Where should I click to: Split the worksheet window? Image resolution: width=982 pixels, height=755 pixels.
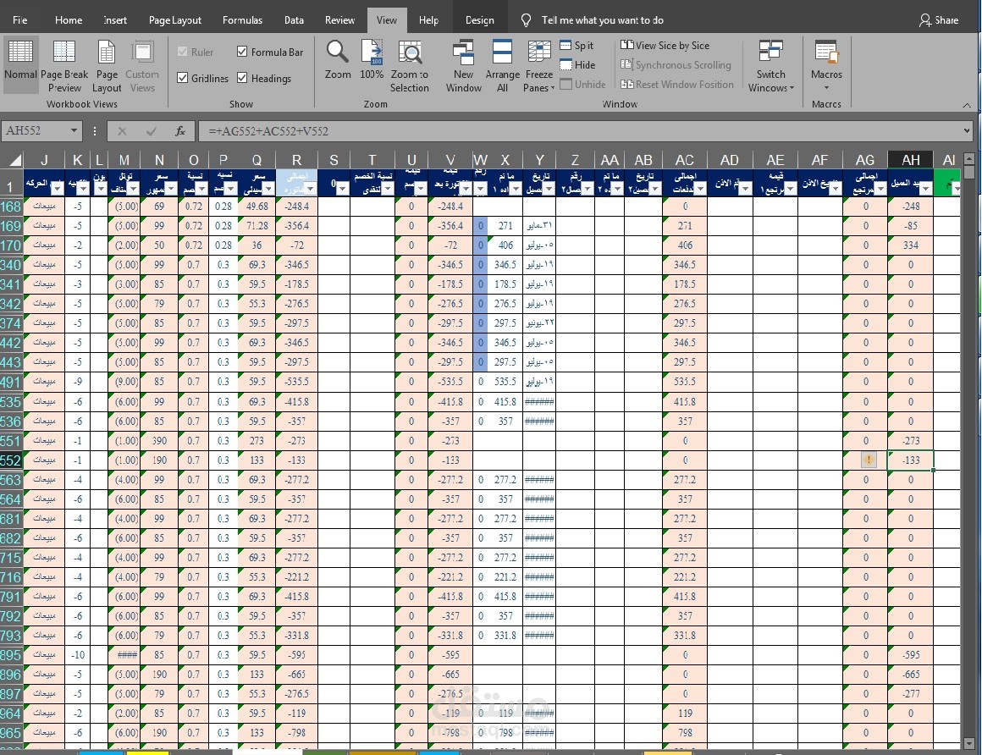tap(577, 45)
